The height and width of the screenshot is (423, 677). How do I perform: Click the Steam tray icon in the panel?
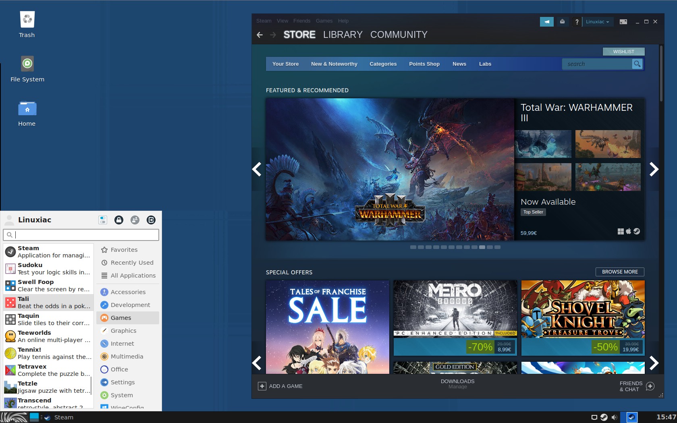pyautogui.click(x=604, y=417)
